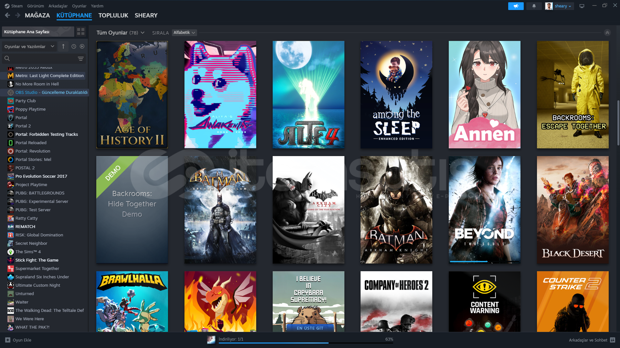
Task: Click the back navigation arrow
Action: pos(8,15)
